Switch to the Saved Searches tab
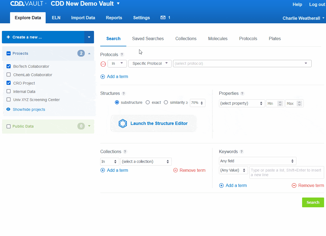 click(x=148, y=39)
